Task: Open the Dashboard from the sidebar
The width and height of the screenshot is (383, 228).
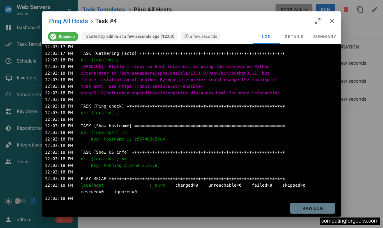Action: click(28, 27)
